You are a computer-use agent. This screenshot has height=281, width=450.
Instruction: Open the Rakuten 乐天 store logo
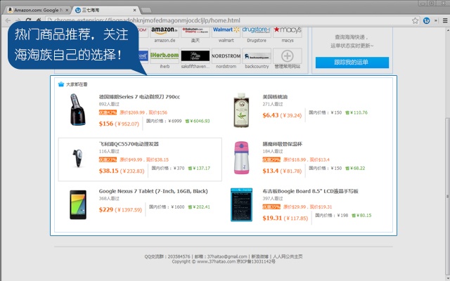point(195,32)
